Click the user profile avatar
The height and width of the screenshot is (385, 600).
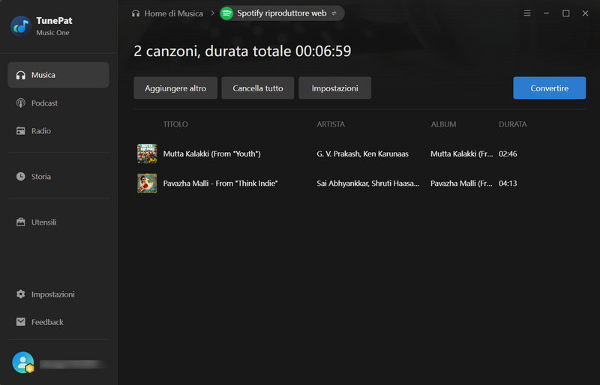tap(23, 363)
